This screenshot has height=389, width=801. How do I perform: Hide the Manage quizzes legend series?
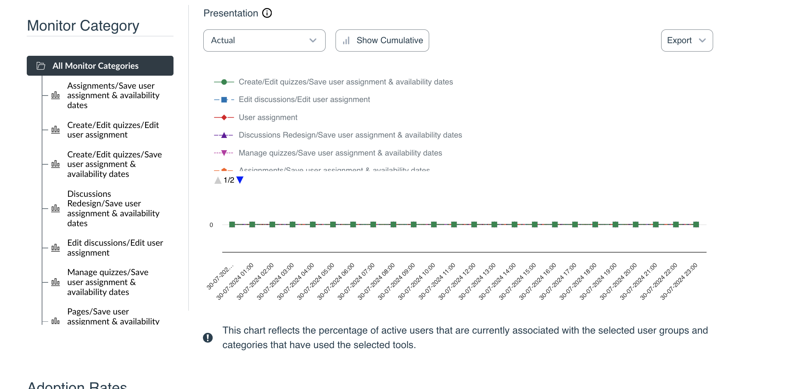point(340,153)
